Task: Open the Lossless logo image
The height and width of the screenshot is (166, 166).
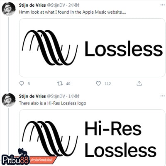Action: (92, 48)
